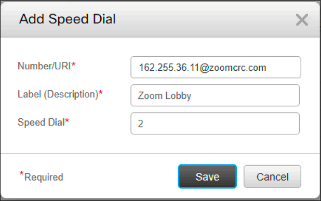The image size is (321, 201).
Task: Click the empty footer area beside Required
Action: pos(121,177)
